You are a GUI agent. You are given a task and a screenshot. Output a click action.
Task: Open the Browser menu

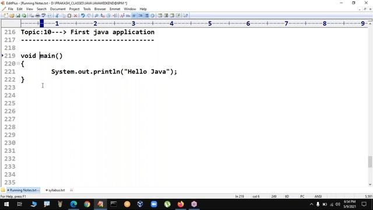(x=100, y=9)
